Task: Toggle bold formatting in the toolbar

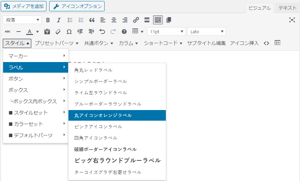Action: point(48,20)
